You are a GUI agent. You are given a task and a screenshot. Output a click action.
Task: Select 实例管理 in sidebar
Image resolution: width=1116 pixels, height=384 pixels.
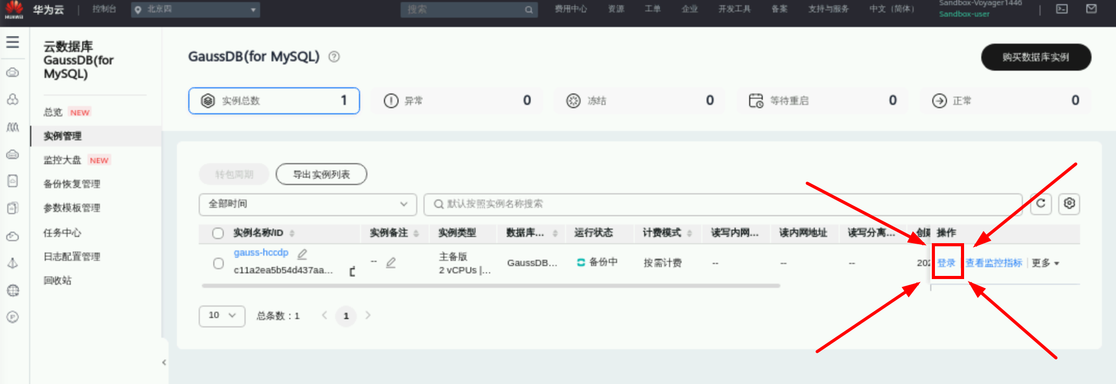[62, 136]
